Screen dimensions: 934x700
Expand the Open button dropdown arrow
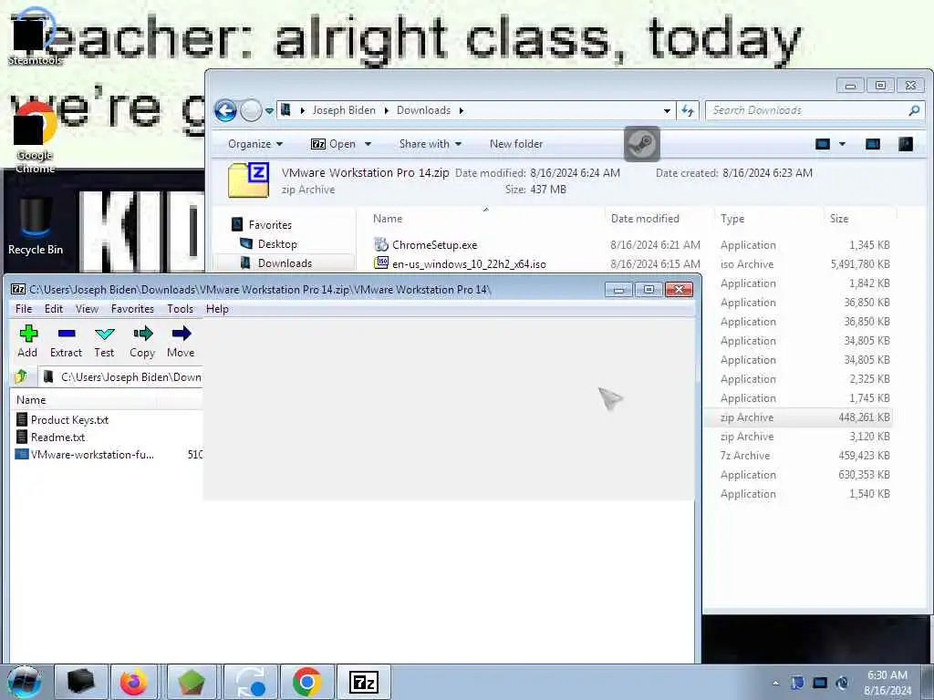pos(368,144)
